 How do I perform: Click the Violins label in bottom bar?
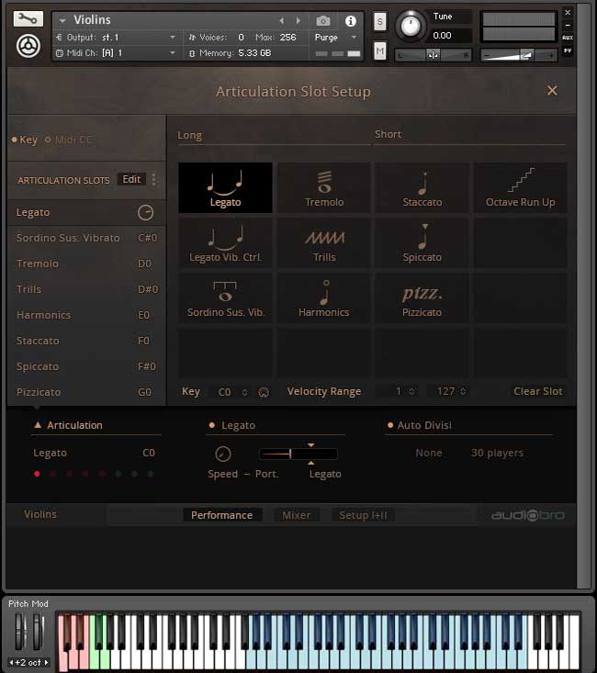40,514
